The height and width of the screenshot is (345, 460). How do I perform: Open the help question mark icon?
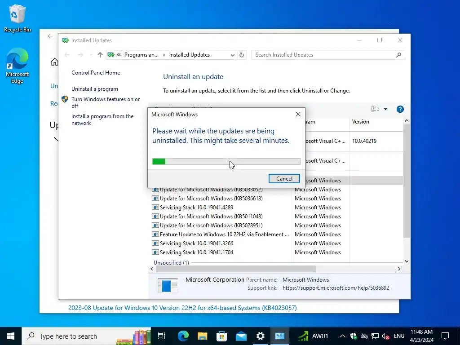(400, 109)
